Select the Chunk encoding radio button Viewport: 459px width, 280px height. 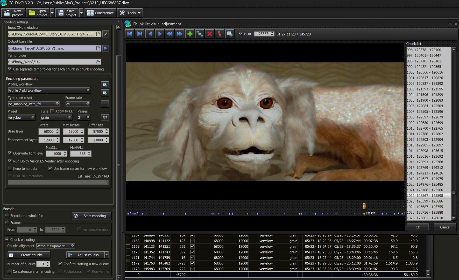click(7, 240)
